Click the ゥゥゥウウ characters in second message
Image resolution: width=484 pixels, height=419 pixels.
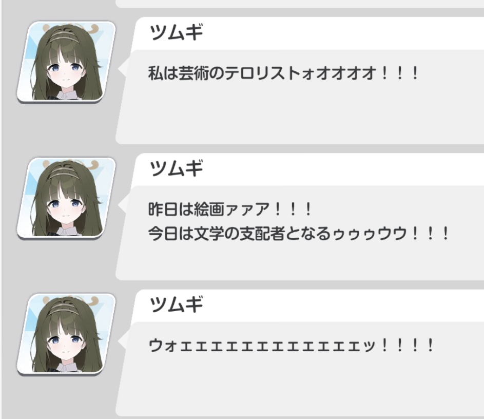pos(370,234)
